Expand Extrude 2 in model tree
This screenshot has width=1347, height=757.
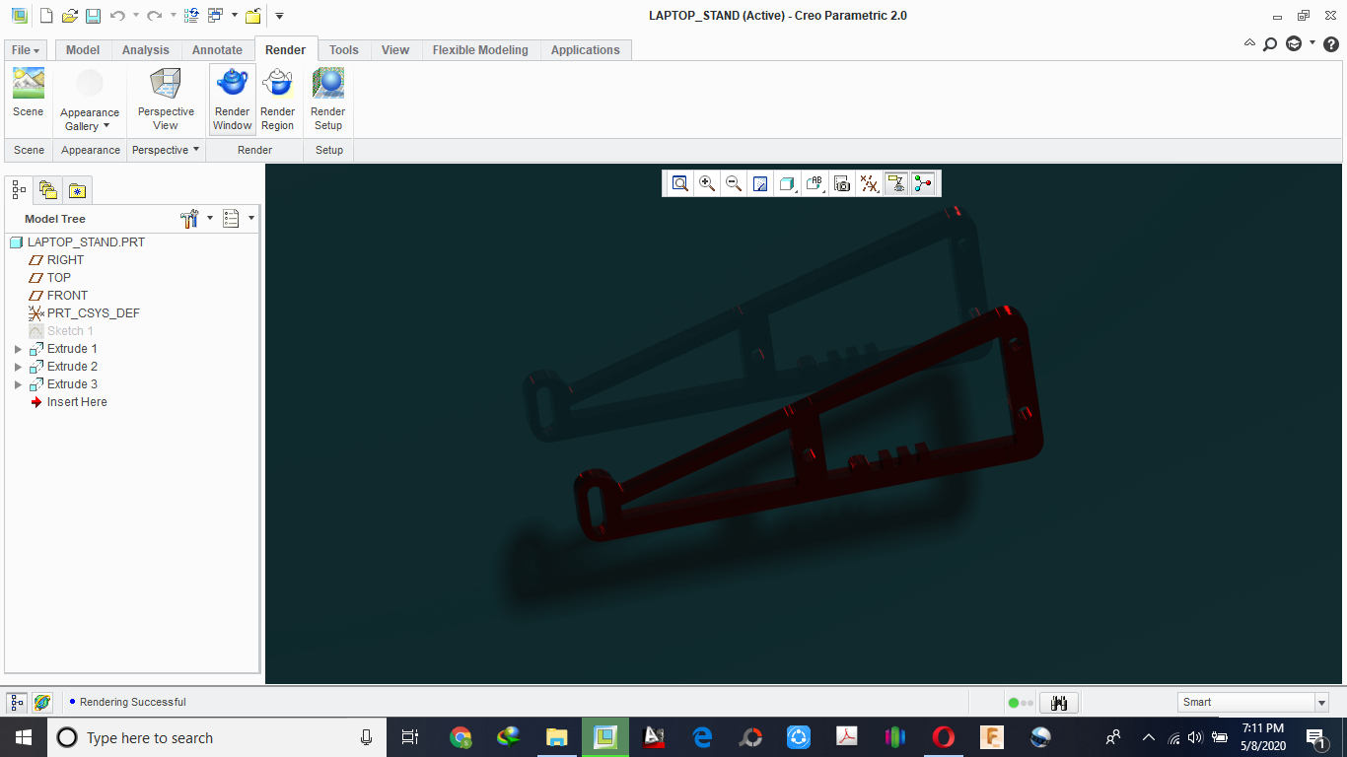(18, 367)
